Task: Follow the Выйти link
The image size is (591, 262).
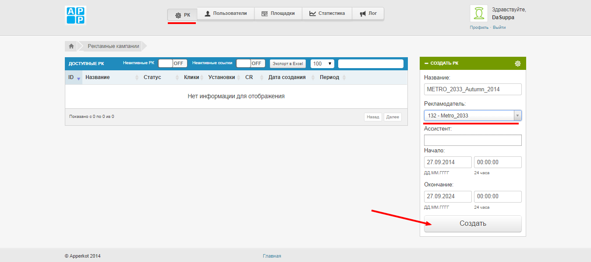Action: point(499,28)
